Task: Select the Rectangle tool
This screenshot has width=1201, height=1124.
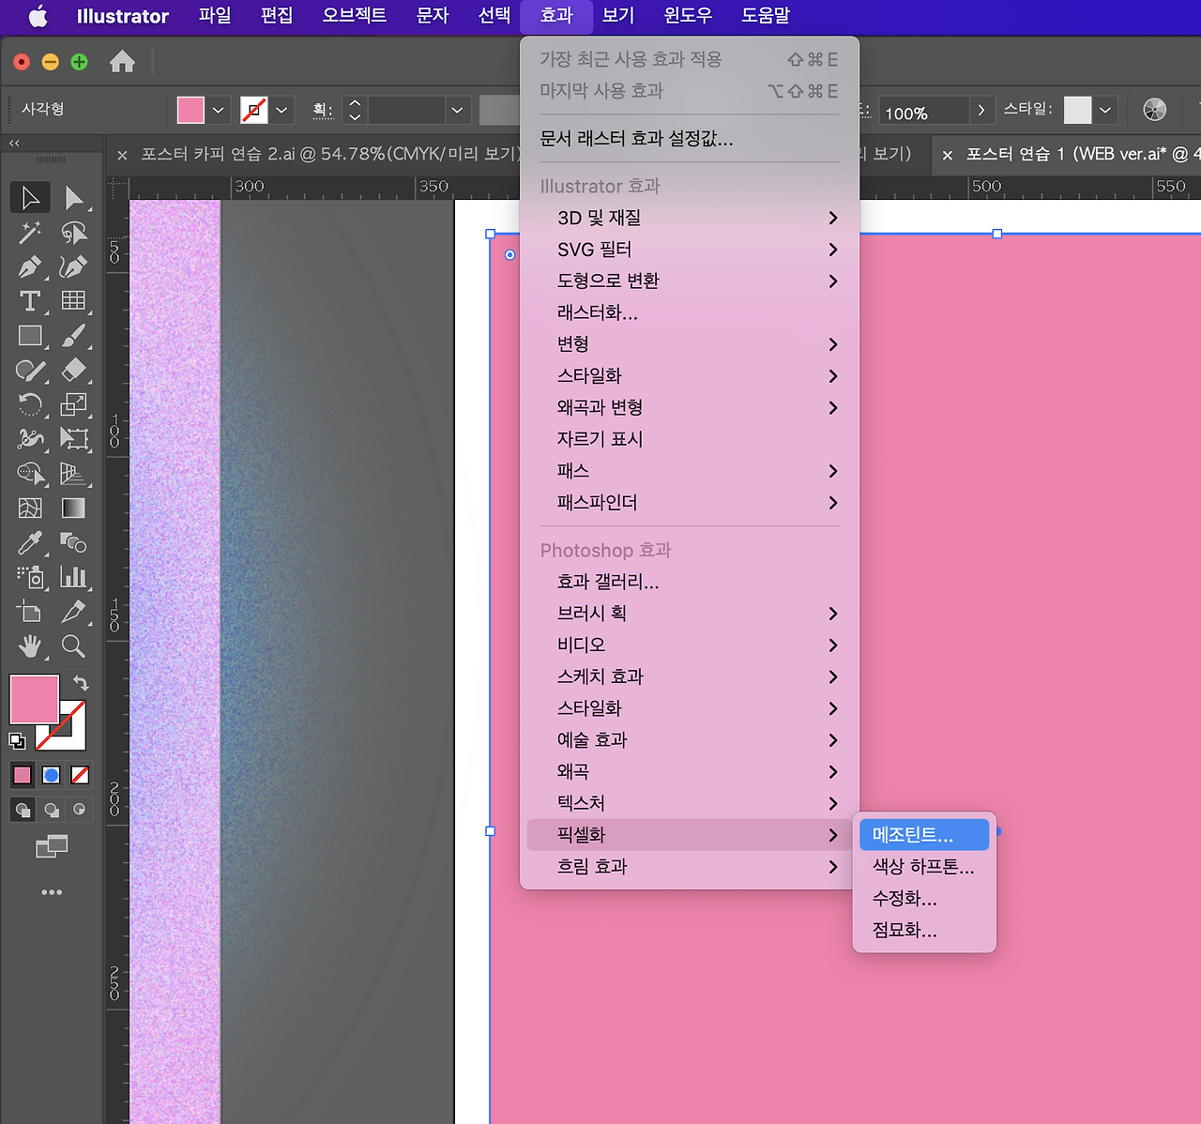Action: 29,335
